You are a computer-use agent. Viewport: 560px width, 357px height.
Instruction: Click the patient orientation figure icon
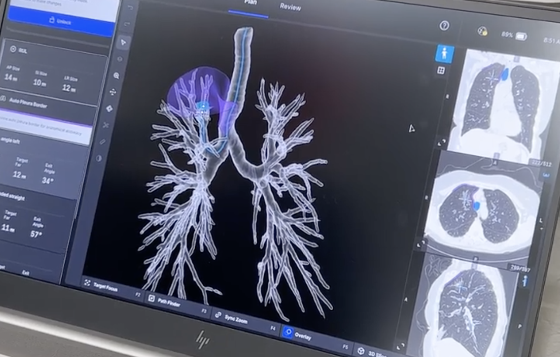444,53
